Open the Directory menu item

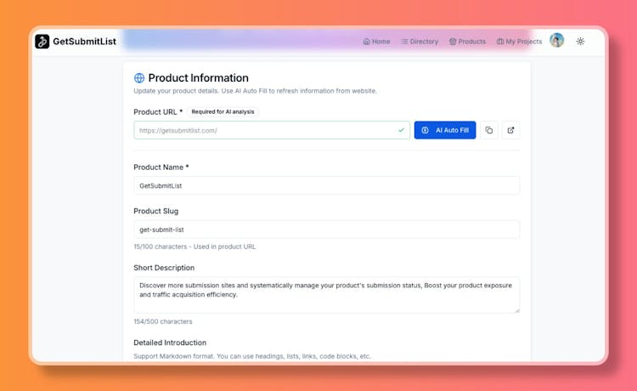(x=420, y=41)
